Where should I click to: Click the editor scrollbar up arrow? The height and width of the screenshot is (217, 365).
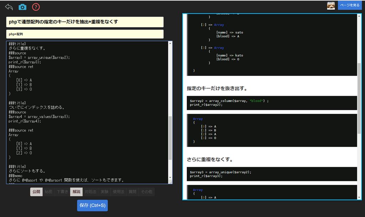click(170, 44)
